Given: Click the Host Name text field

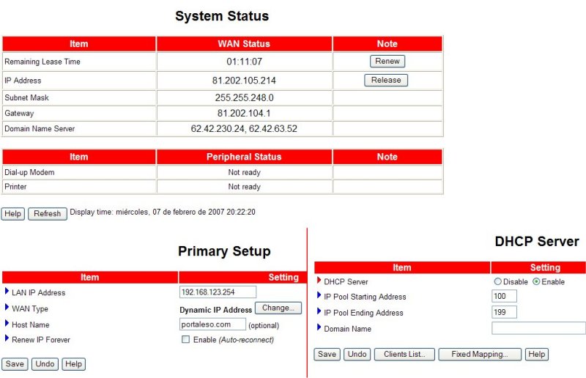Looking at the screenshot, I should [x=212, y=324].
